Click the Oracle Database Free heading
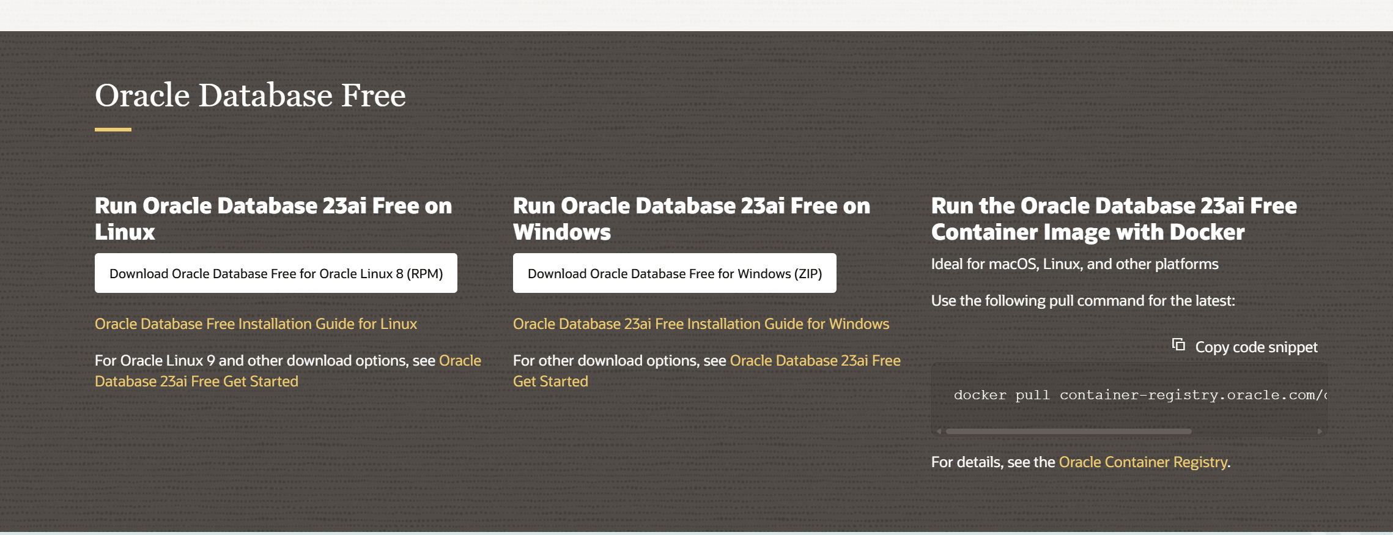Image resolution: width=1393 pixels, height=535 pixels. pyautogui.click(x=250, y=95)
